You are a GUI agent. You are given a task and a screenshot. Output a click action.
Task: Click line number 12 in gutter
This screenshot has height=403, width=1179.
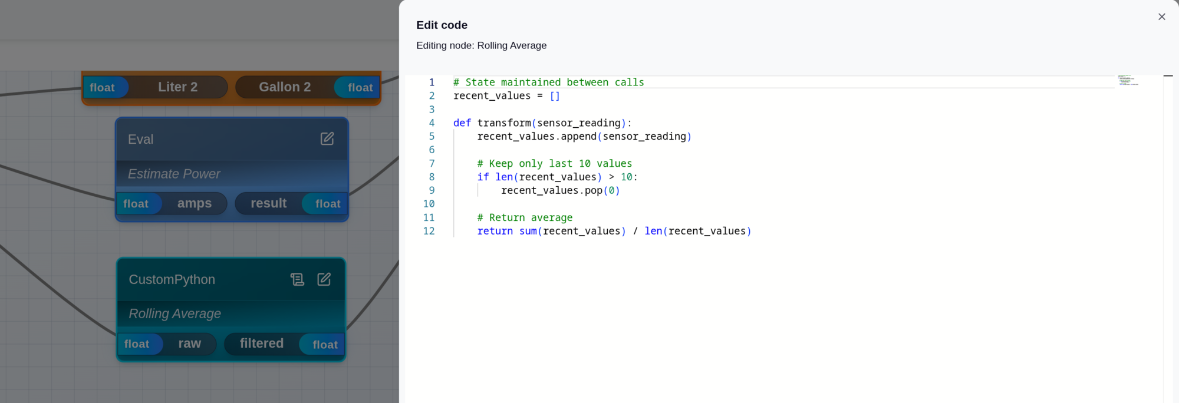click(x=429, y=232)
